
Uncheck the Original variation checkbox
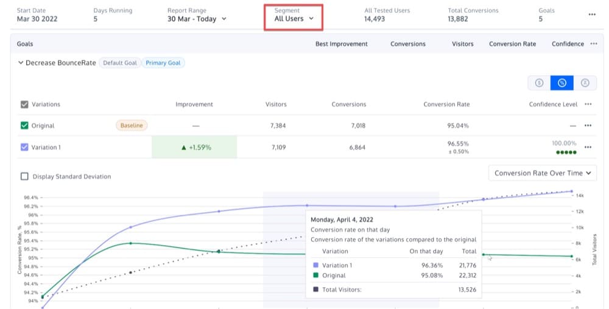coord(24,126)
